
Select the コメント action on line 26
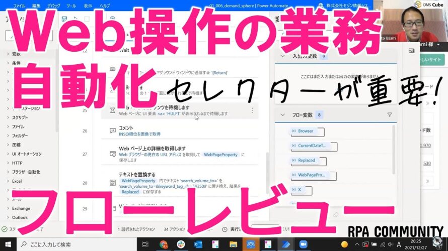click(179, 131)
